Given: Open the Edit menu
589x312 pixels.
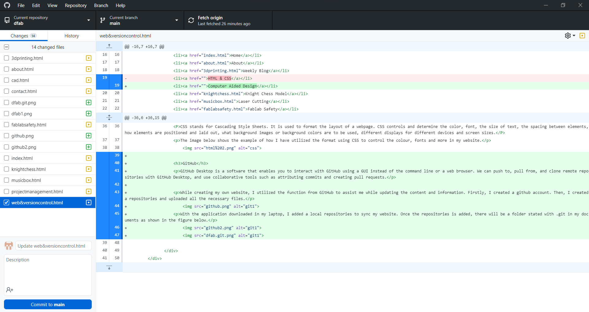Looking at the screenshot, I should [36, 5].
